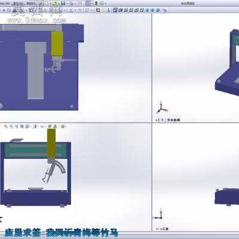This screenshot has height=239, width=239.
Task: Open Display Style flyout
Action: coord(35,127)
